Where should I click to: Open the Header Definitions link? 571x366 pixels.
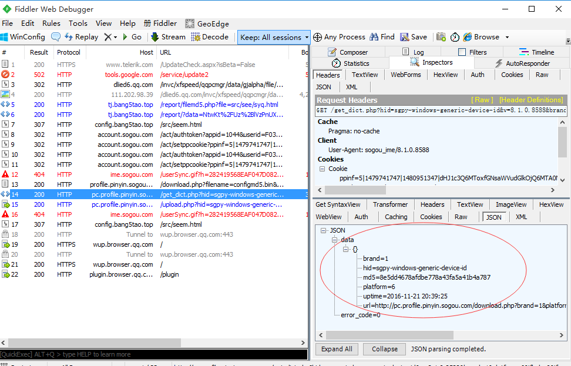[530, 100]
